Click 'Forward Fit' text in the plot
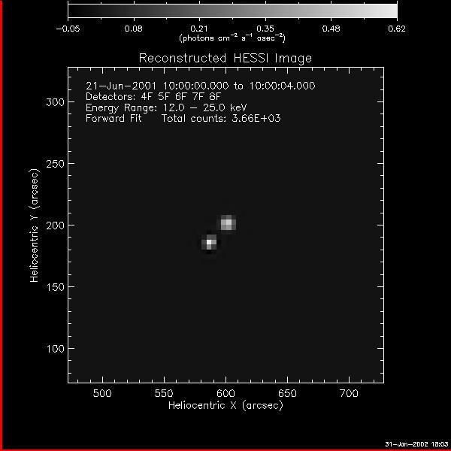The width and height of the screenshot is (451, 451). [x=114, y=118]
